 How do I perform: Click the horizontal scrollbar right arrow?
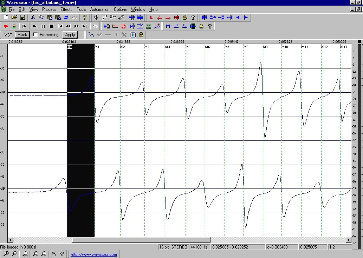[349, 240]
